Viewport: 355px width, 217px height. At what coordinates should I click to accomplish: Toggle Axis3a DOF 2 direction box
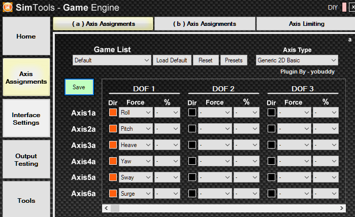[192, 145]
